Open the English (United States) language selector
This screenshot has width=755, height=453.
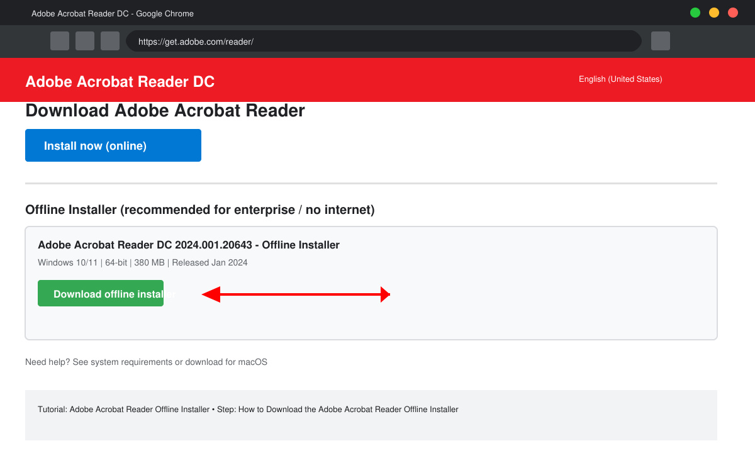[620, 79]
